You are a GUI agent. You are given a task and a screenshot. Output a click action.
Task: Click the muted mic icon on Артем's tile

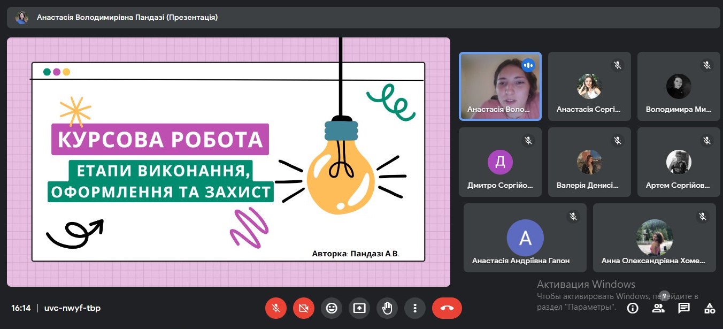(706, 141)
